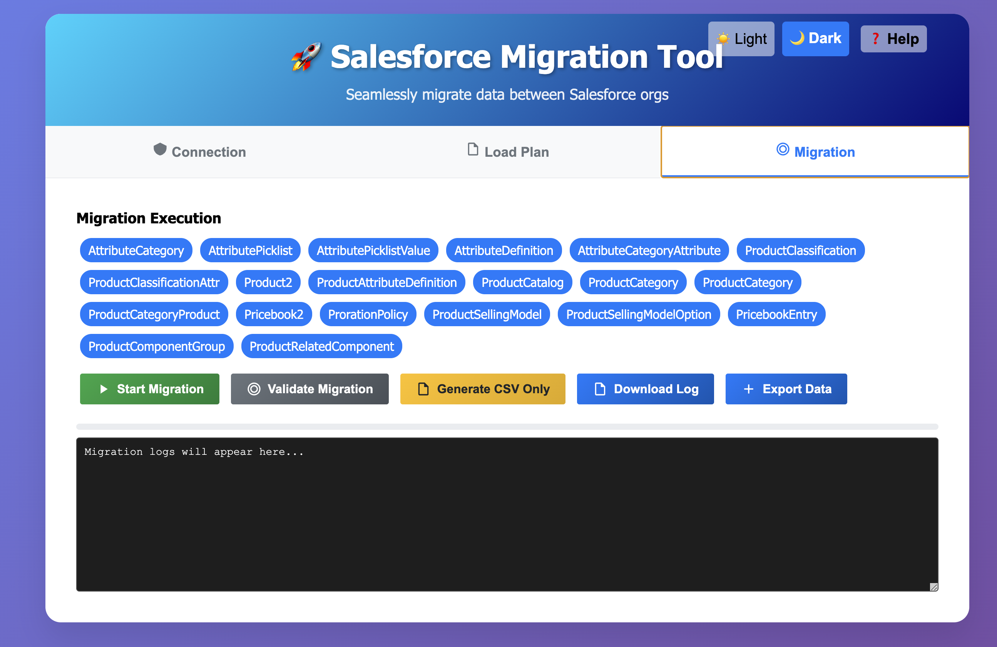Click the play icon in Start Migration
Viewport: 997px width, 647px height.
click(104, 389)
